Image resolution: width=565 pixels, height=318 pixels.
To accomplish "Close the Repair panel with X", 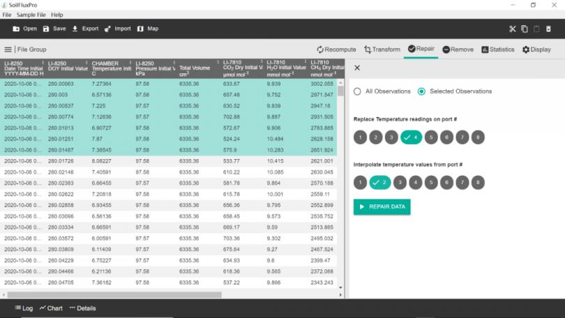I will [x=357, y=68].
